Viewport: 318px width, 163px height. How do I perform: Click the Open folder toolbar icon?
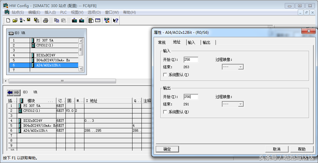[15, 20]
